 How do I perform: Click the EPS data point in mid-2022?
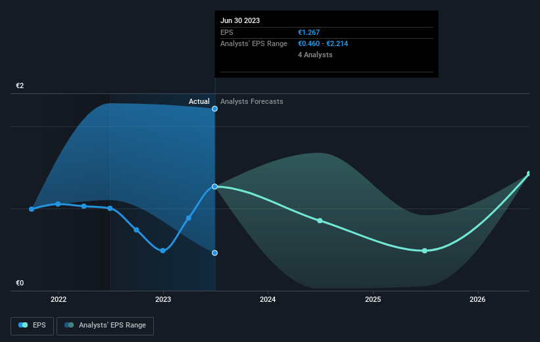point(110,208)
